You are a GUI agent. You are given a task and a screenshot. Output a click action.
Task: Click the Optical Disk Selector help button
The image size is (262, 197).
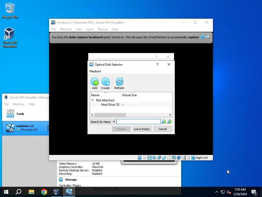tap(157, 64)
